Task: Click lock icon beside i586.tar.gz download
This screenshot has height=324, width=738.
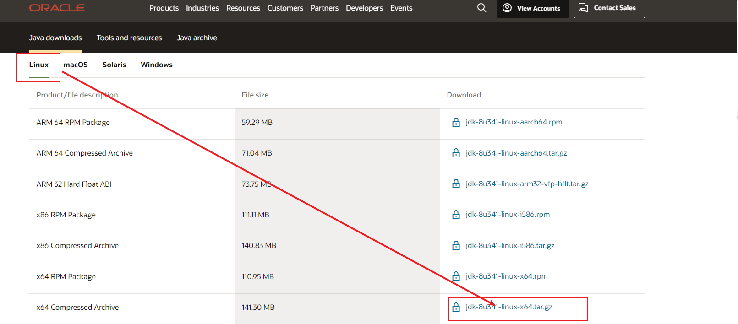Action: pos(456,245)
